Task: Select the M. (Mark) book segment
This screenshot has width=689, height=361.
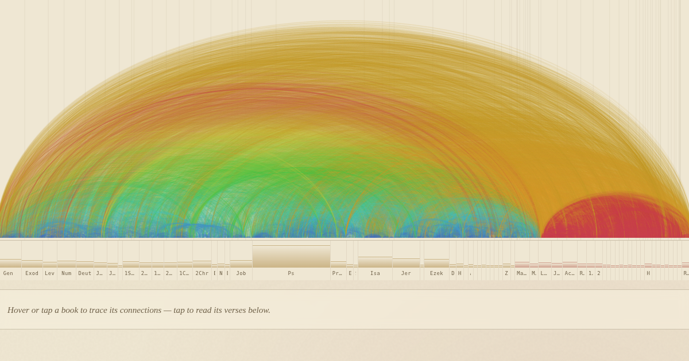Action: [x=534, y=260]
